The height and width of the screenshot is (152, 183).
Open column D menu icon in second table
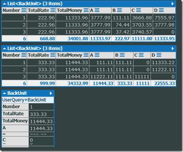point(159,55)
